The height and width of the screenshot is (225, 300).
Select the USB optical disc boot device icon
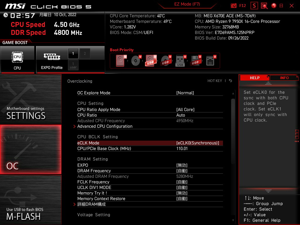(166, 61)
